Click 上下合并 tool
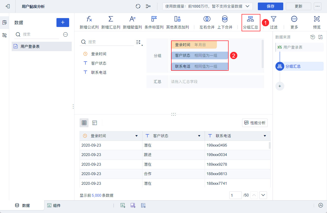The height and width of the screenshot is (213, 327). [225, 22]
